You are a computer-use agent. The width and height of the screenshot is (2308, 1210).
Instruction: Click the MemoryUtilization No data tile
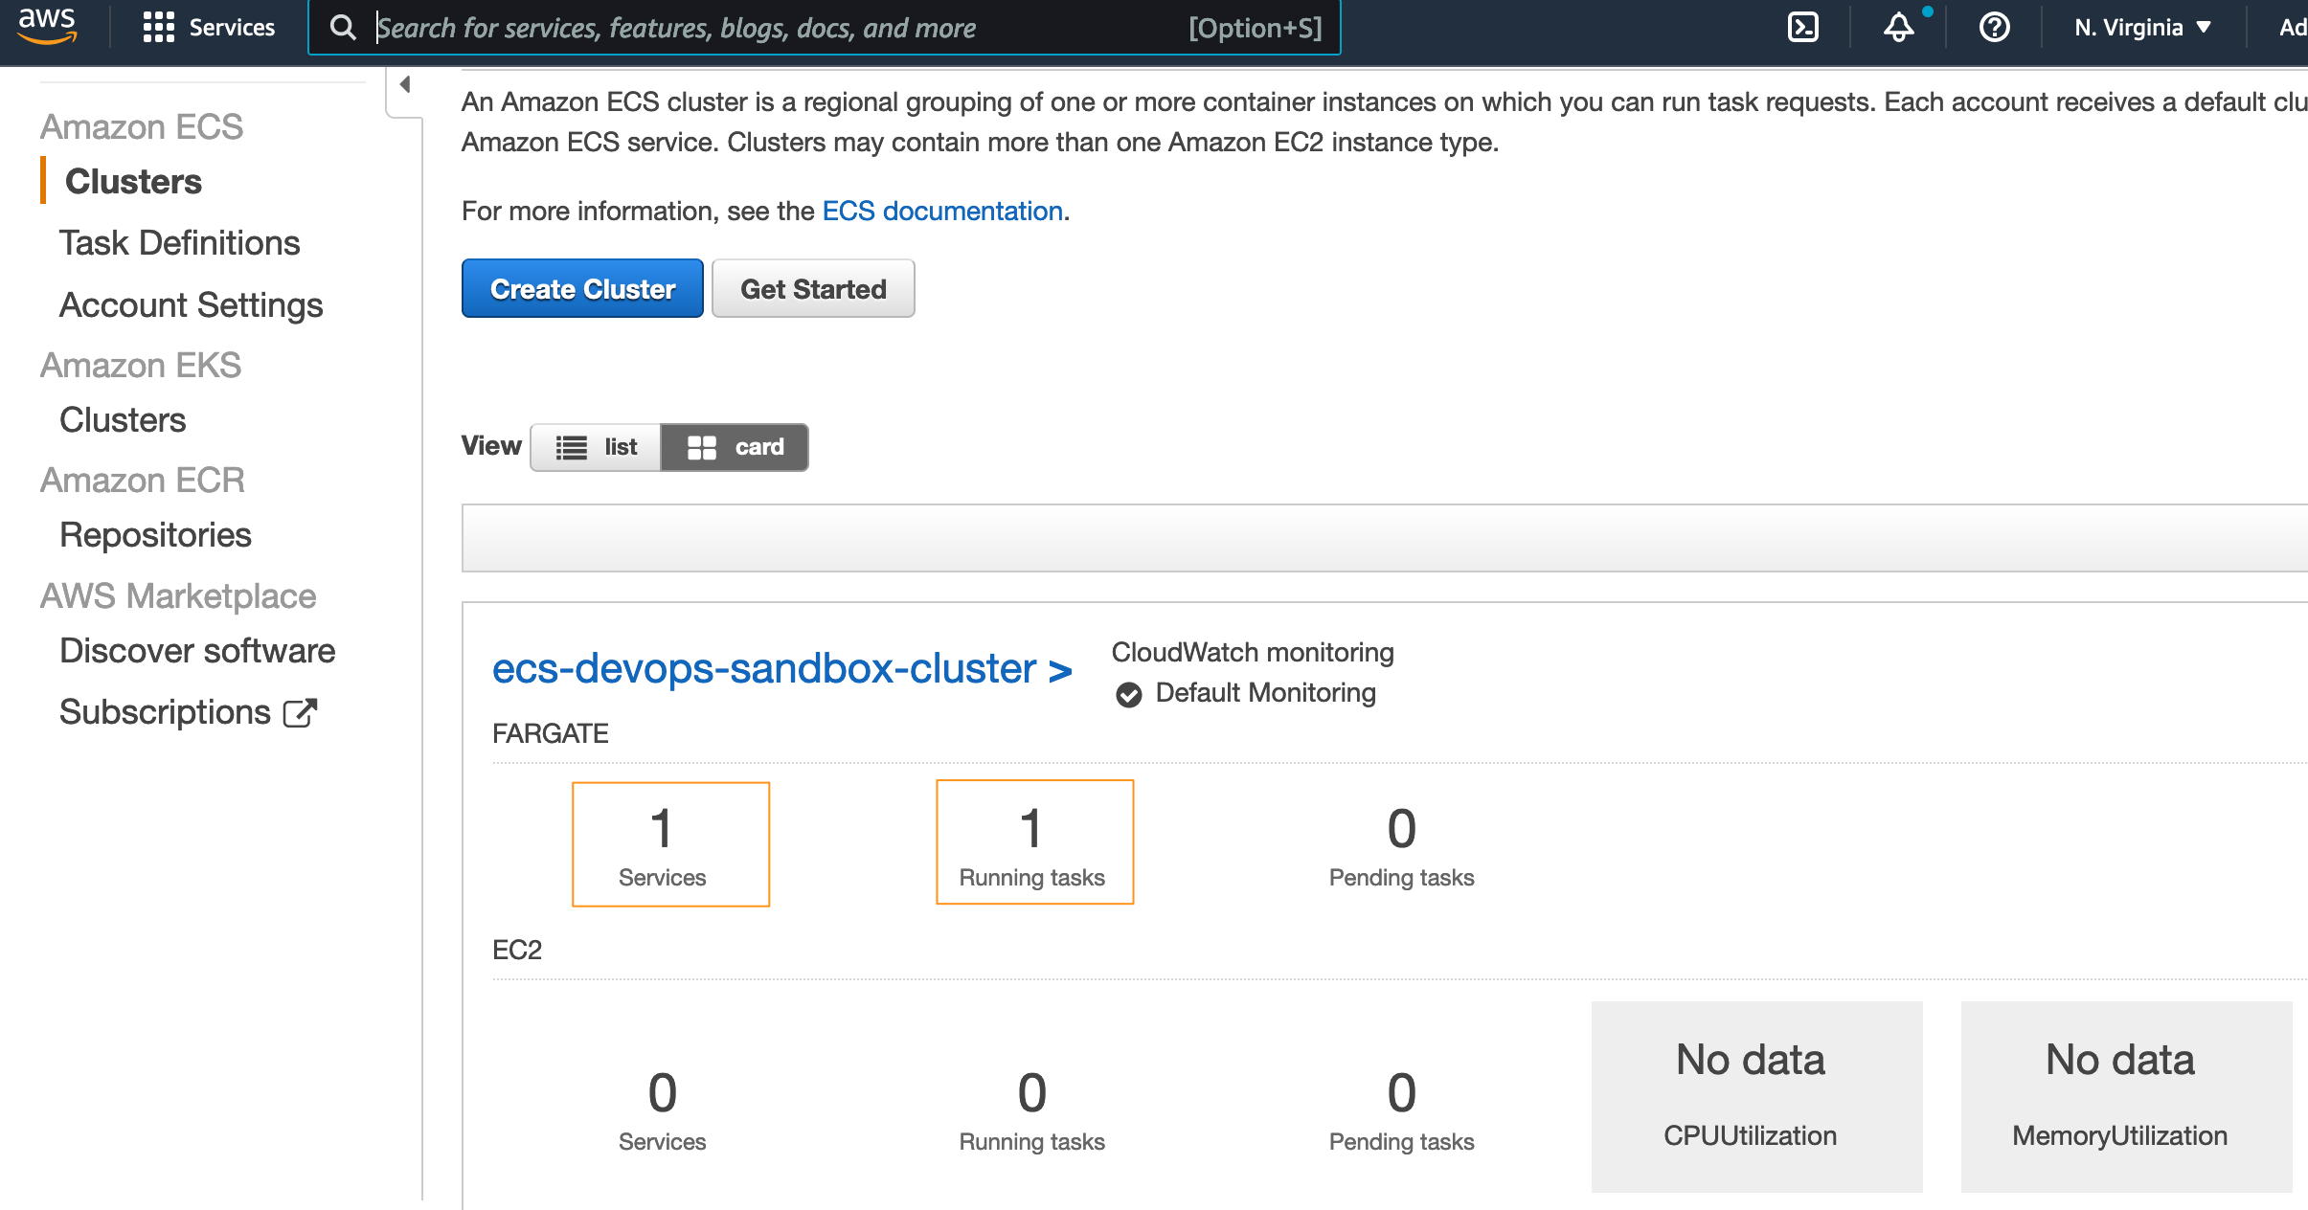[x=2126, y=1096]
